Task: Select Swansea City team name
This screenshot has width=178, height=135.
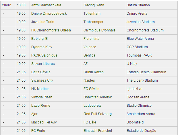Action: (x=42, y=80)
